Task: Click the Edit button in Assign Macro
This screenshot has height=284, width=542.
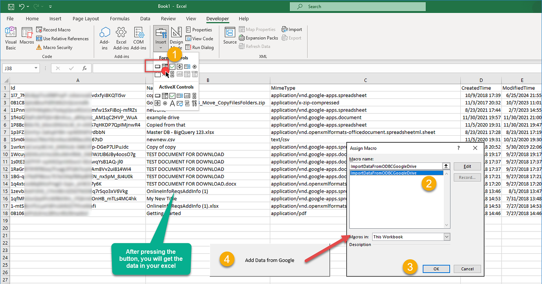Action: pyautogui.click(x=467, y=166)
